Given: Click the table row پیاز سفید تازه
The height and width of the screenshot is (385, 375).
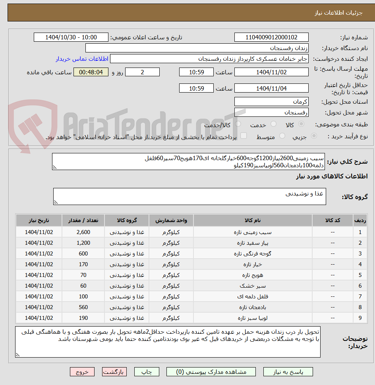Looking at the screenshot, I should (x=191, y=243).
